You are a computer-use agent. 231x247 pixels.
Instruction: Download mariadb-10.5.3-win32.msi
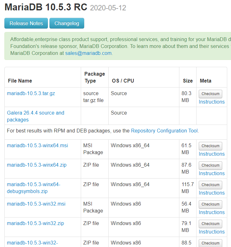pos(36,204)
